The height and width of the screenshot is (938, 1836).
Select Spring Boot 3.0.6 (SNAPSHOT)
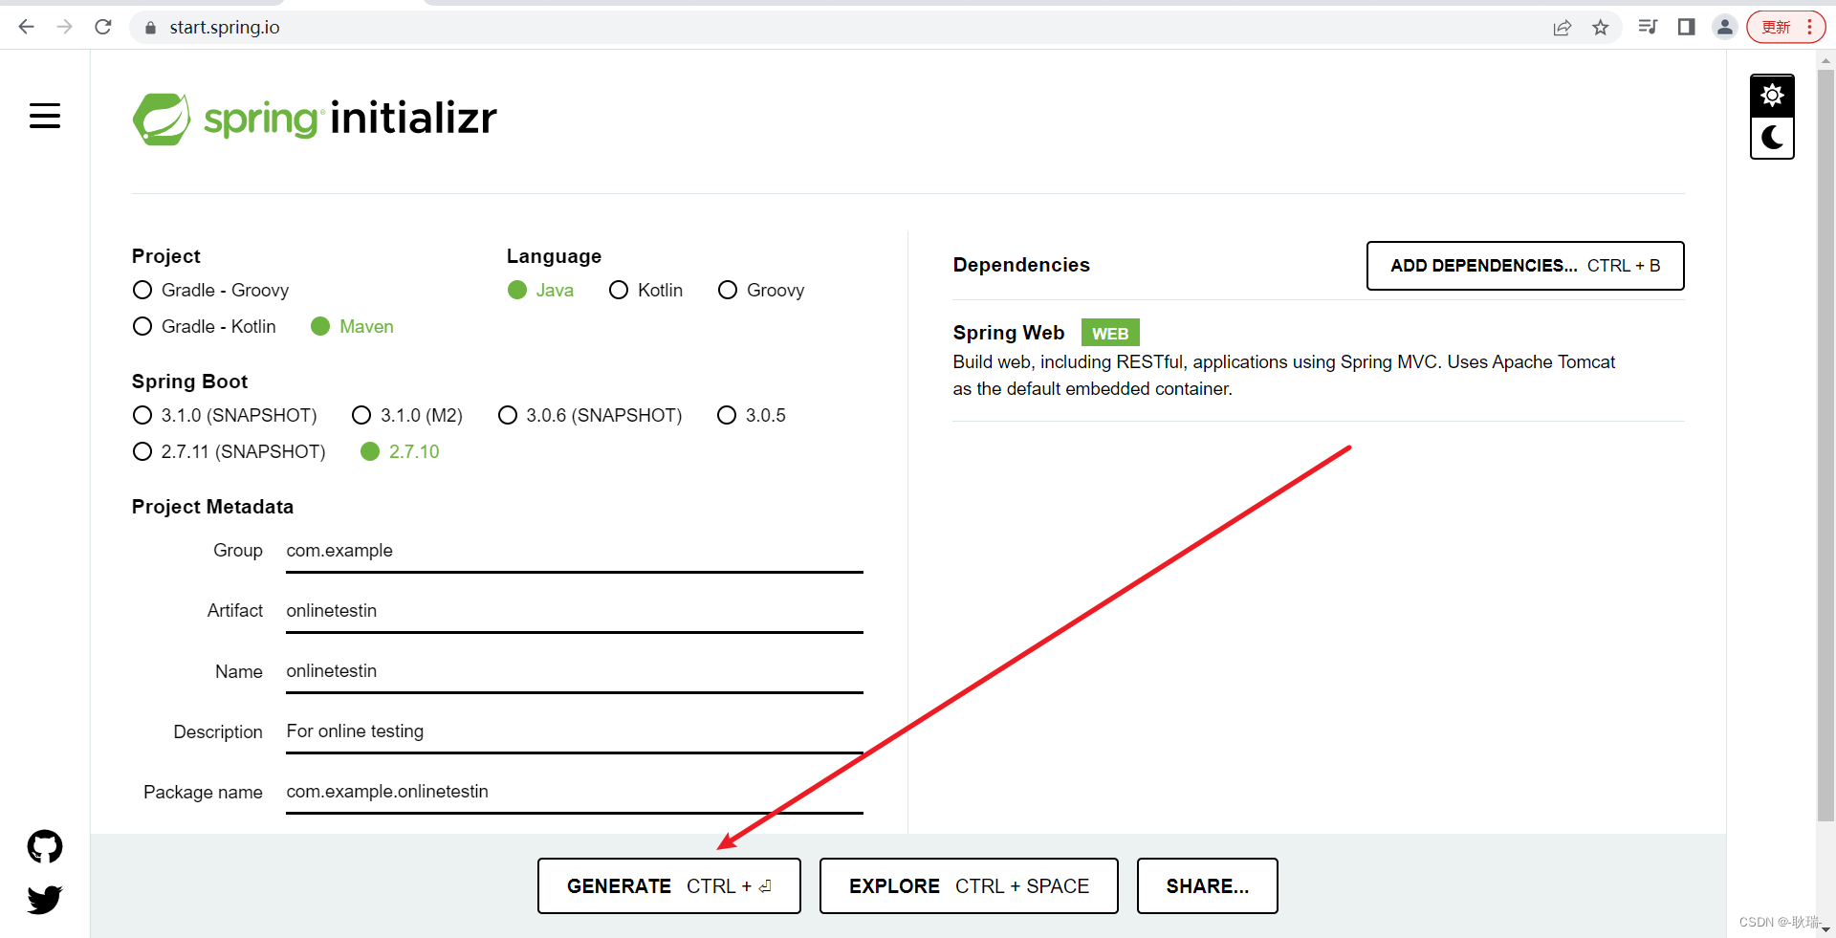coord(590,415)
